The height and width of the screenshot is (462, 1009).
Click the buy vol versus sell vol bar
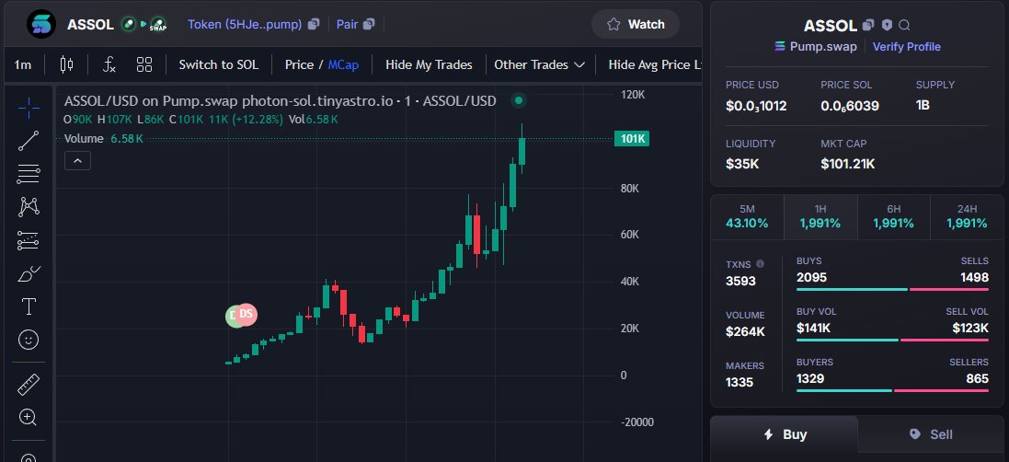click(892, 340)
